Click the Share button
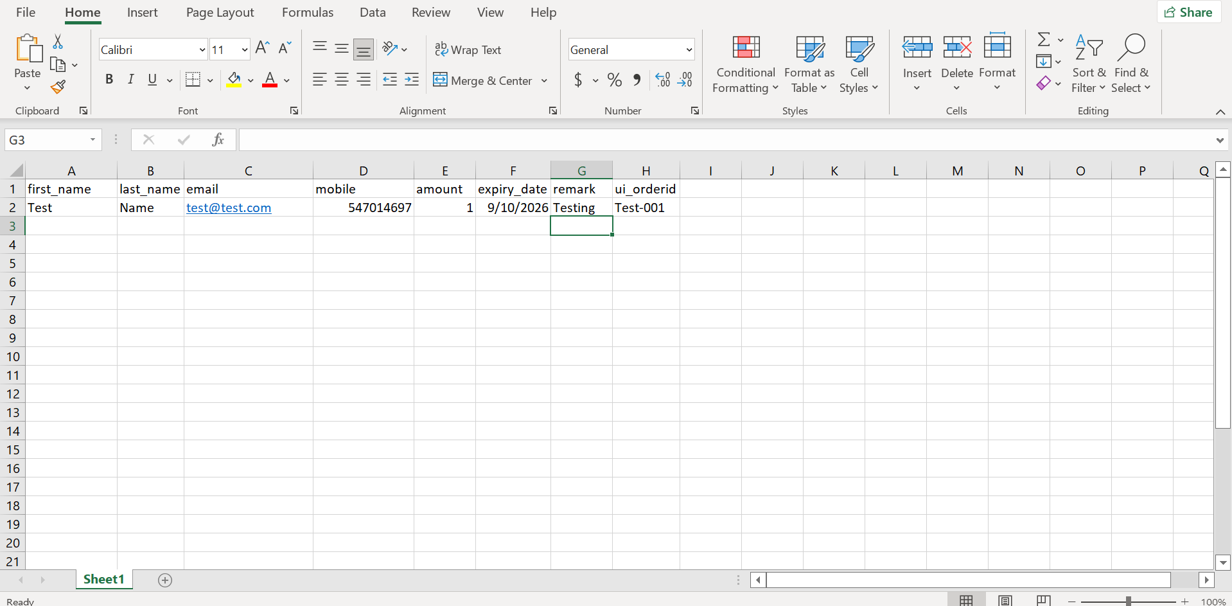The width and height of the screenshot is (1232, 606). coord(1189,12)
